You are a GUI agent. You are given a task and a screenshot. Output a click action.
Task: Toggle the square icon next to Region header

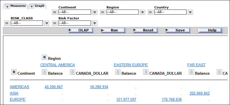pos(44,57)
